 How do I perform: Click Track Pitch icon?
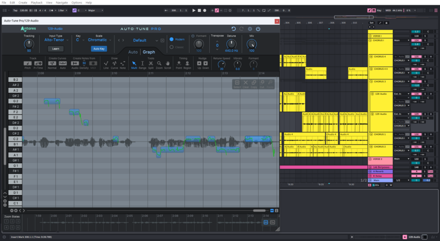(27, 63)
